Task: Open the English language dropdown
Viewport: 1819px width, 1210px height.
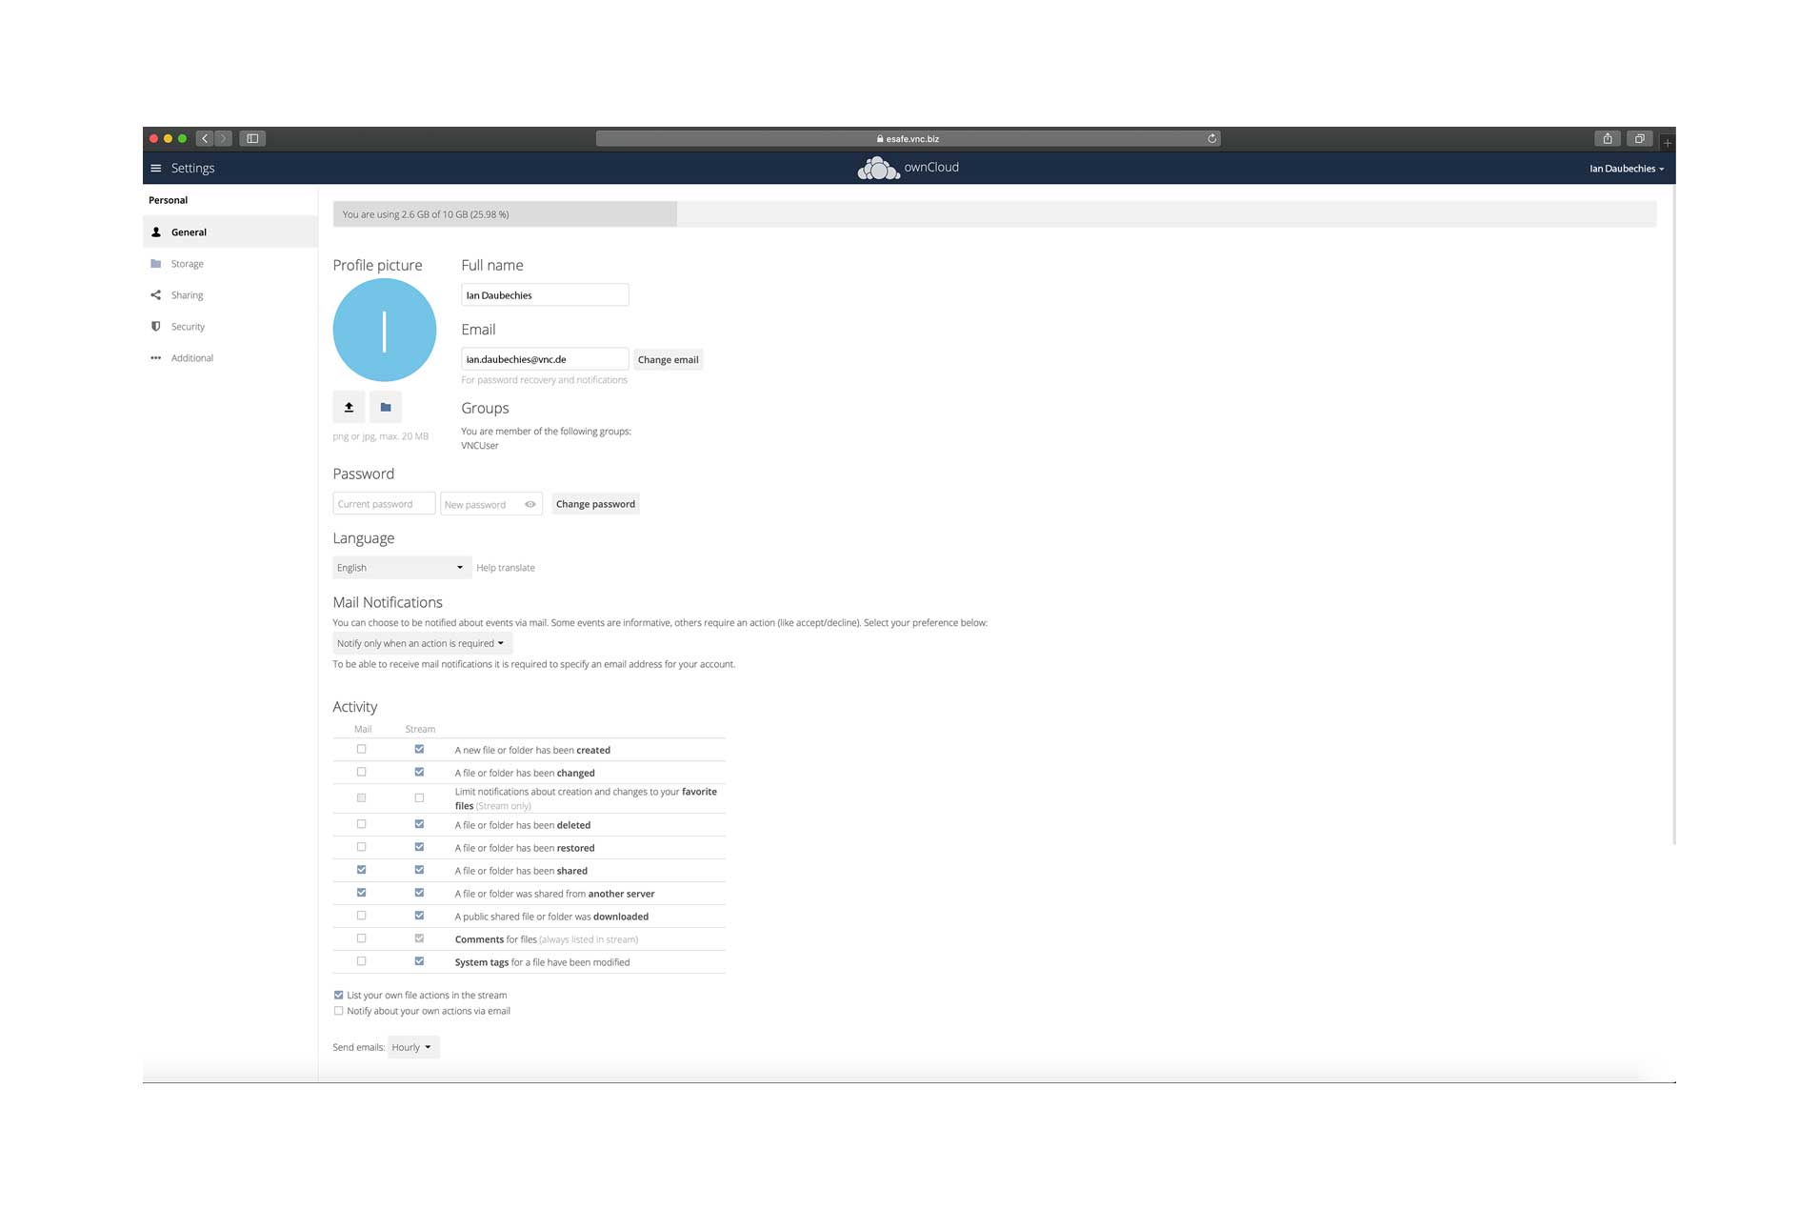Action: point(400,568)
